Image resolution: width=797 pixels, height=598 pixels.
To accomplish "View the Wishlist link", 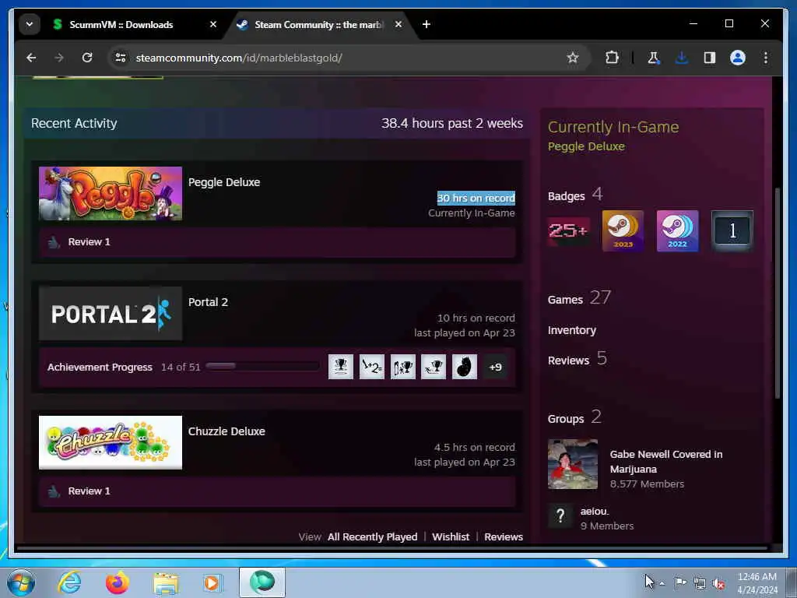I will click(451, 537).
